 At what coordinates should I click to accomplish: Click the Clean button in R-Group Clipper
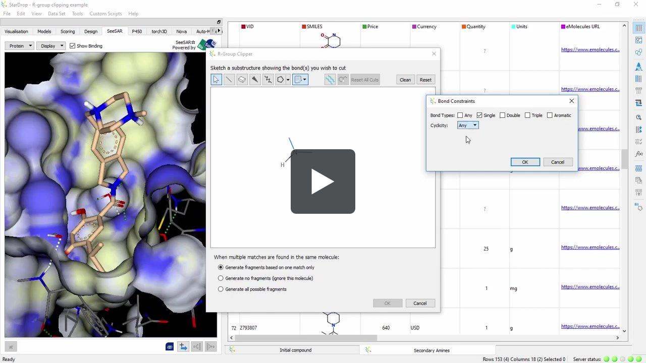tap(405, 80)
